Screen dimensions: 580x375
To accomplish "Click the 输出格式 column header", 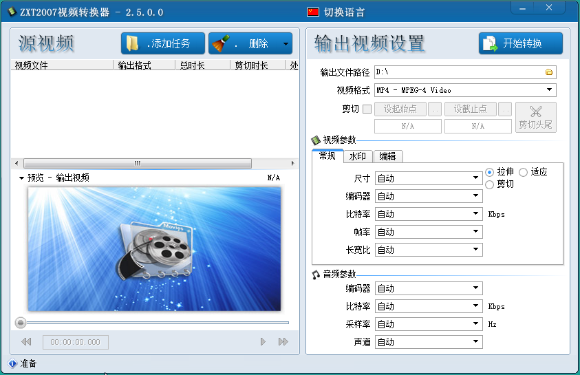I will (144, 65).
